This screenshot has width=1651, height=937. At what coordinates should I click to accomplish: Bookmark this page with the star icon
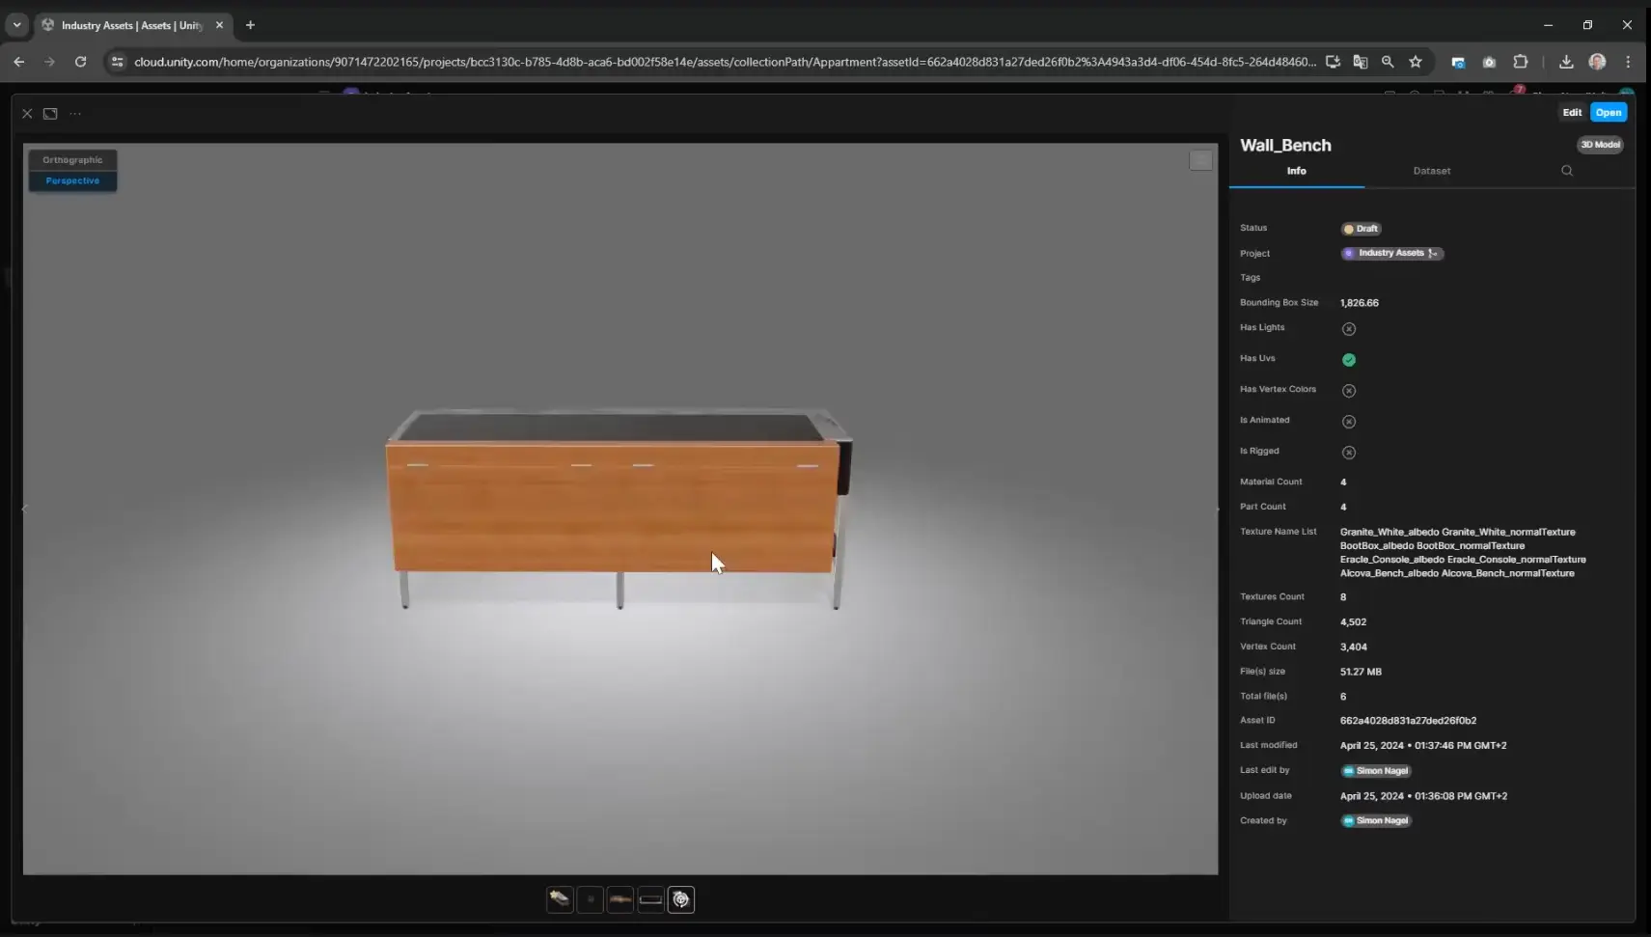(1417, 61)
